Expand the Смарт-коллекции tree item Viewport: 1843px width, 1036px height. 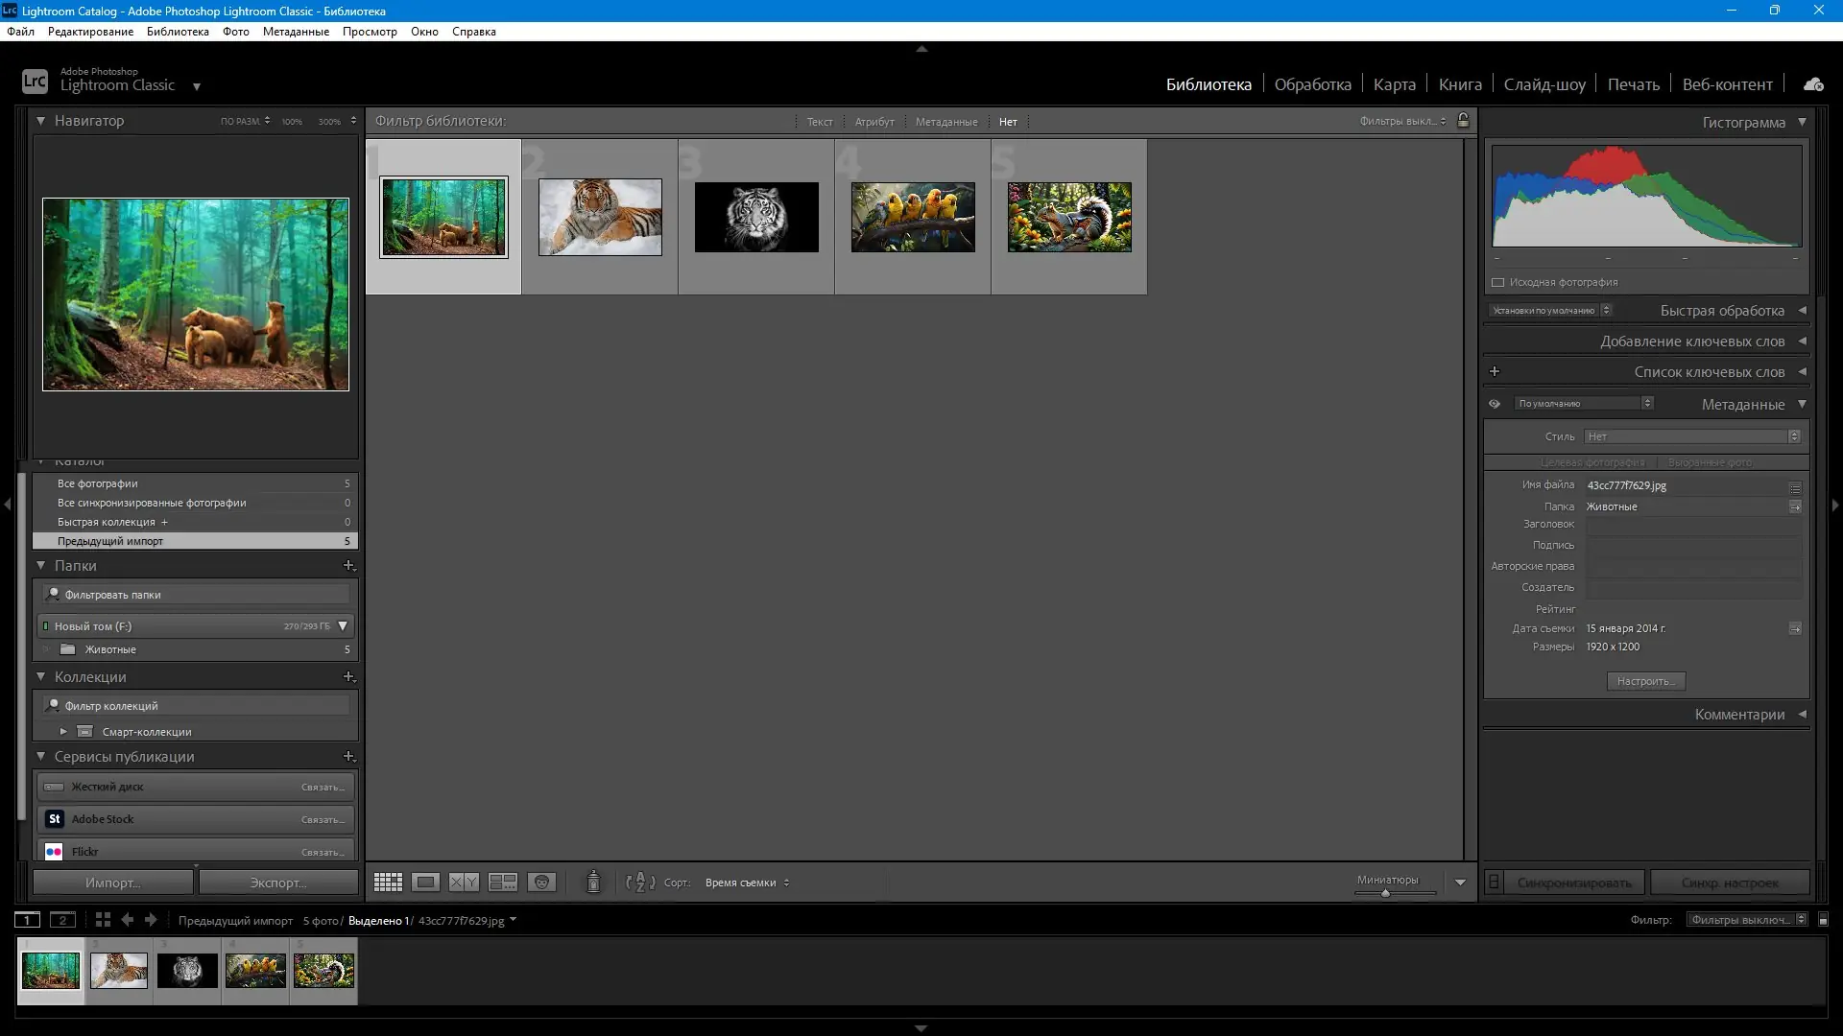coord(63,732)
